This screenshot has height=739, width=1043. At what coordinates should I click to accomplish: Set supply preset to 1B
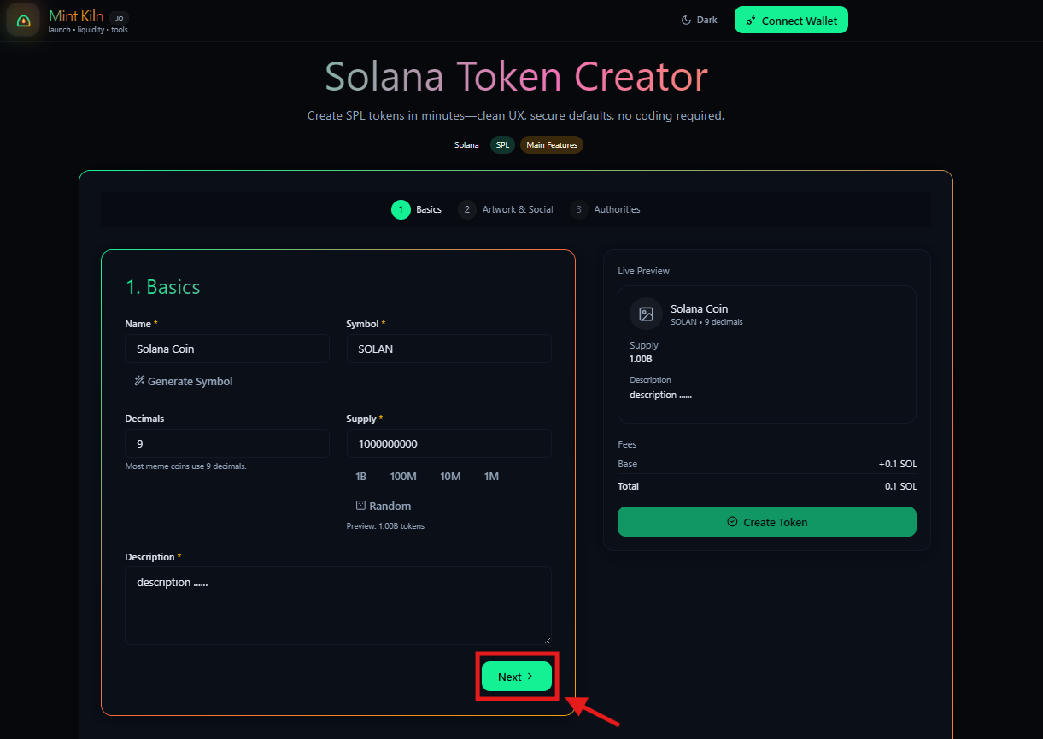coord(360,476)
